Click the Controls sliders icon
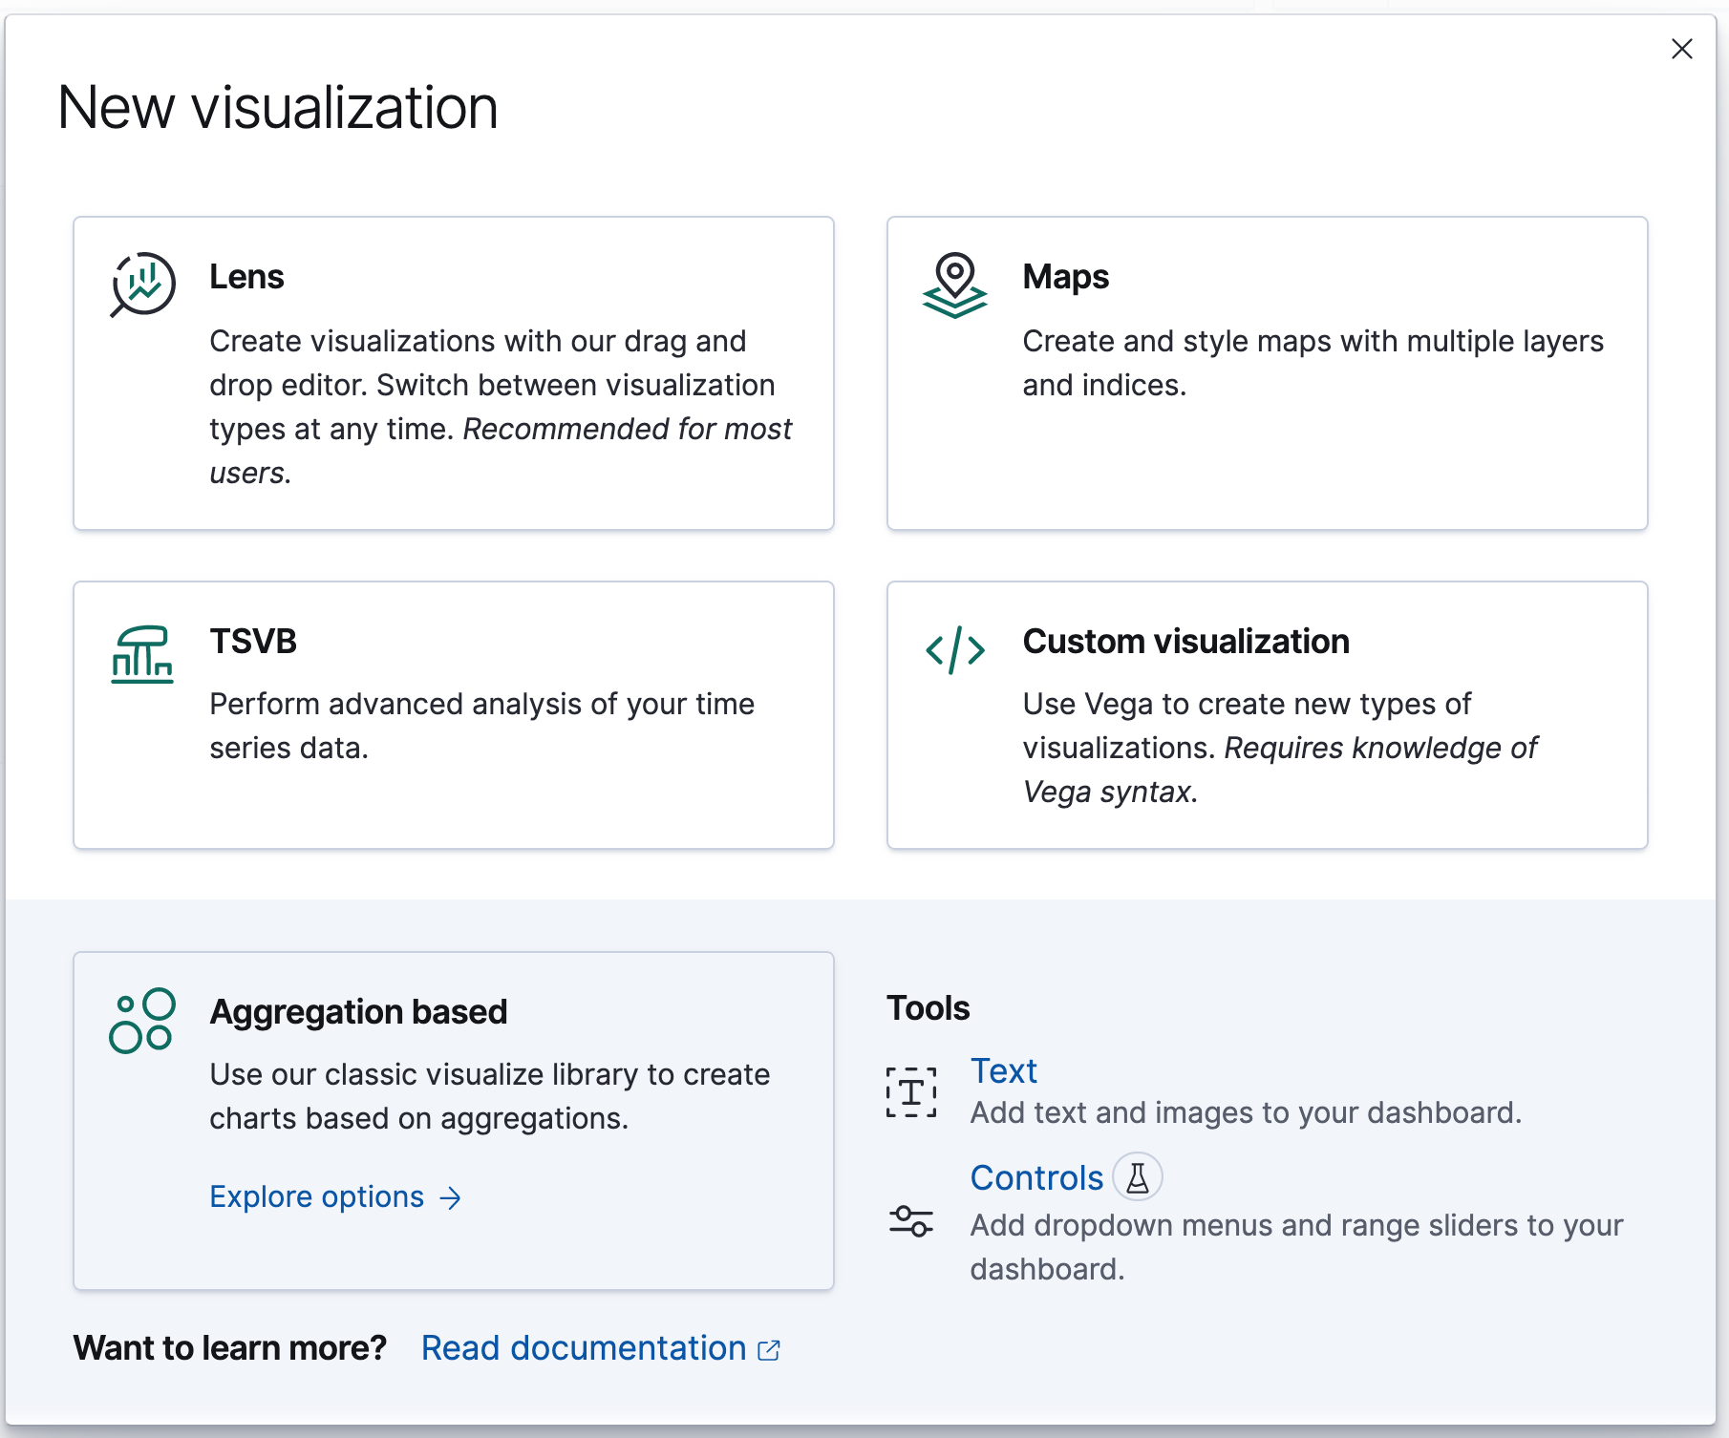Viewport: 1729px width, 1438px height. (910, 1219)
